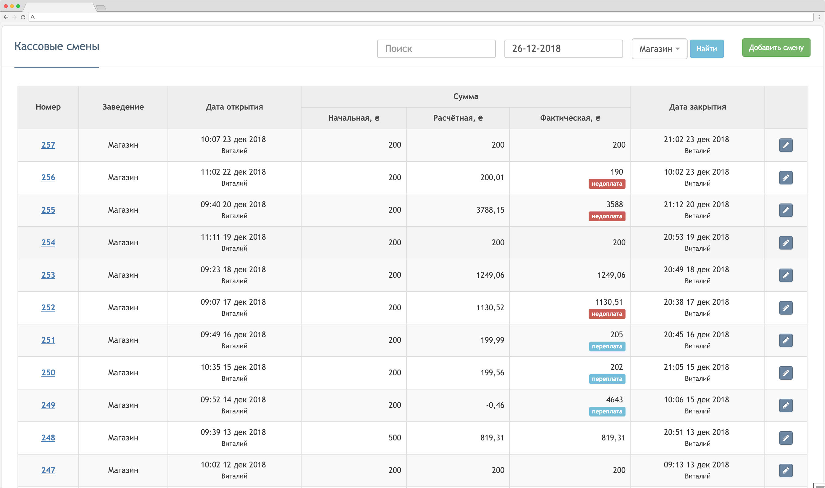Screen dimensions: 825x488
Task: Click недоплата badge in row 252
Action: pyautogui.click(x=607, y=314)
